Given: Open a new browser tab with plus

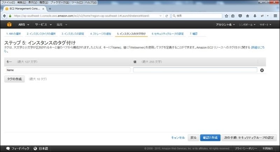Looking at the screenshot, I should pos(50,9).
